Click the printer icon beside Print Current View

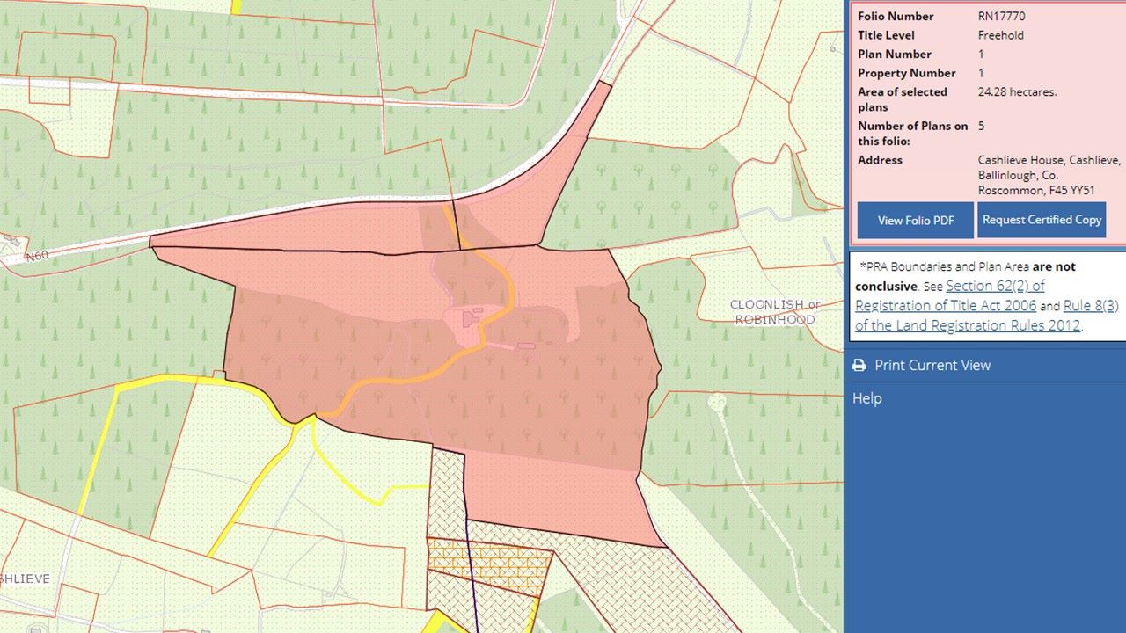[x=859, y=366]
